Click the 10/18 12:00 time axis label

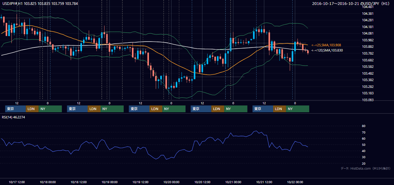[x=79, y=182]
